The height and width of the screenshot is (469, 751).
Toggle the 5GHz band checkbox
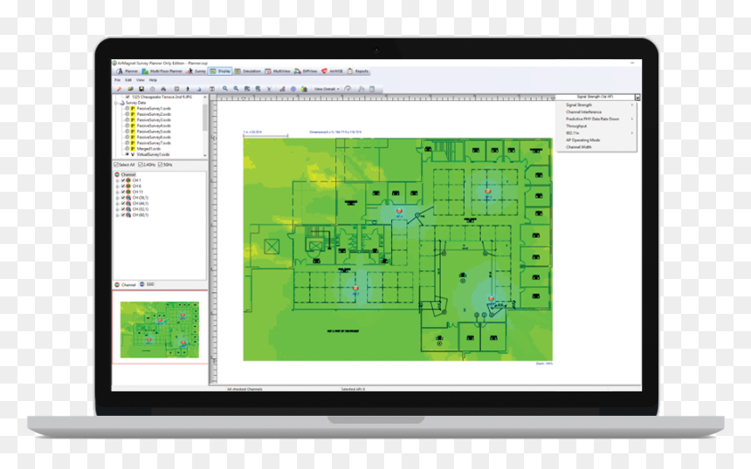point(161,165)
